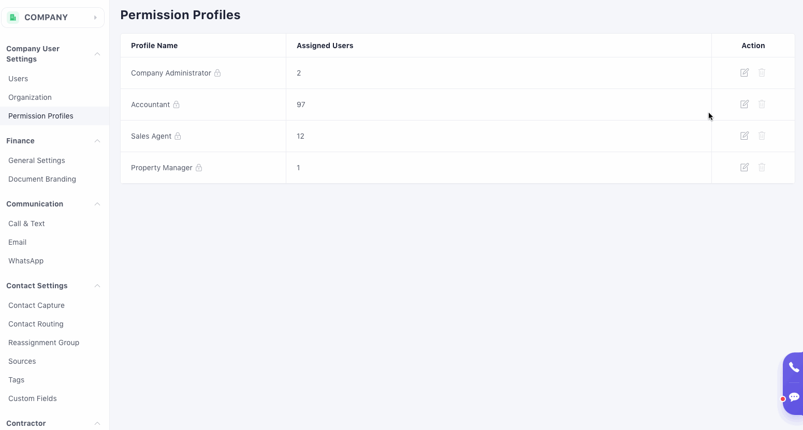The width and height of the screenshot is (803, 430).
Task: Open the COMPANY switcher dropdown
Action: (x=53, y=18)
